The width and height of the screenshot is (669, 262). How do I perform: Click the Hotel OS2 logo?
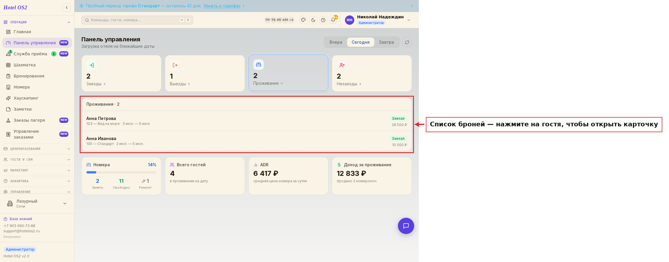click(15, 8)
